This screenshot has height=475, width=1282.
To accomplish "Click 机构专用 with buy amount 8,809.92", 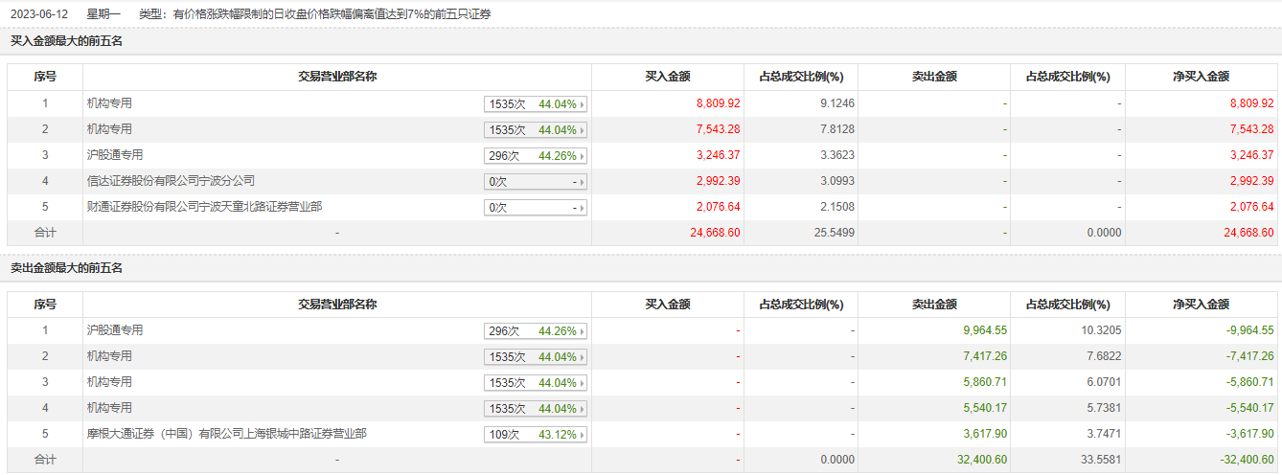I will [x=109, y=103].
